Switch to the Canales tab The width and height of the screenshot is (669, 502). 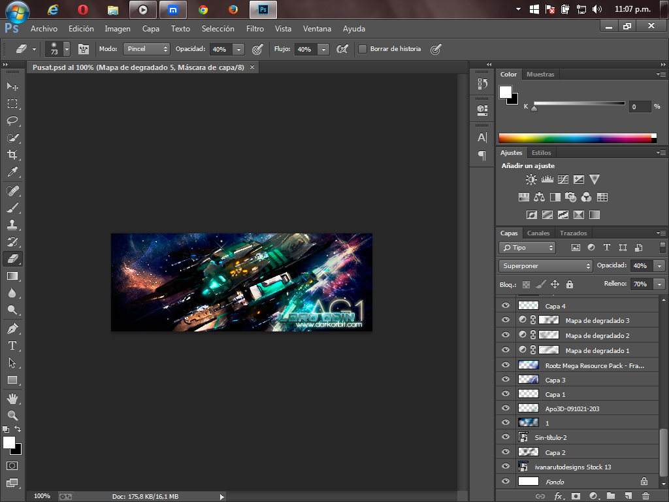point(538,233)
